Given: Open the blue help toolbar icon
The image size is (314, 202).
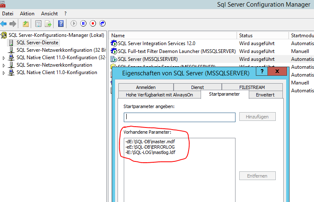Looking at the screenshot, I should [x=61, y=24].
